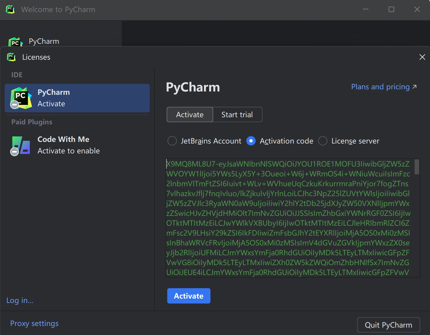Click the Paid Plugins section label
This screenshot has width=430, height=335.
(32, 122)
